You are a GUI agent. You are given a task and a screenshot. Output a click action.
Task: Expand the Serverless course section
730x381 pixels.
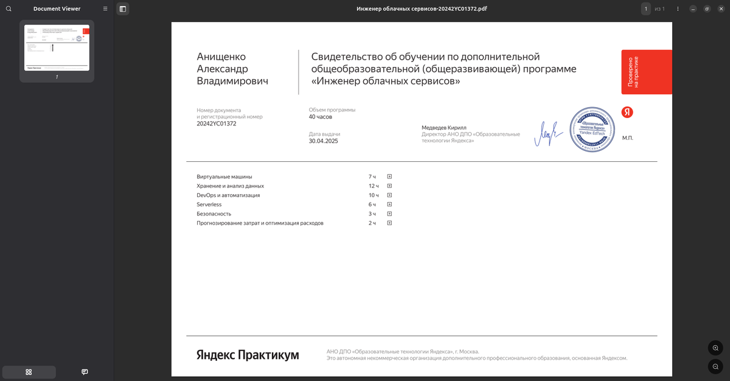click(389, 204)
